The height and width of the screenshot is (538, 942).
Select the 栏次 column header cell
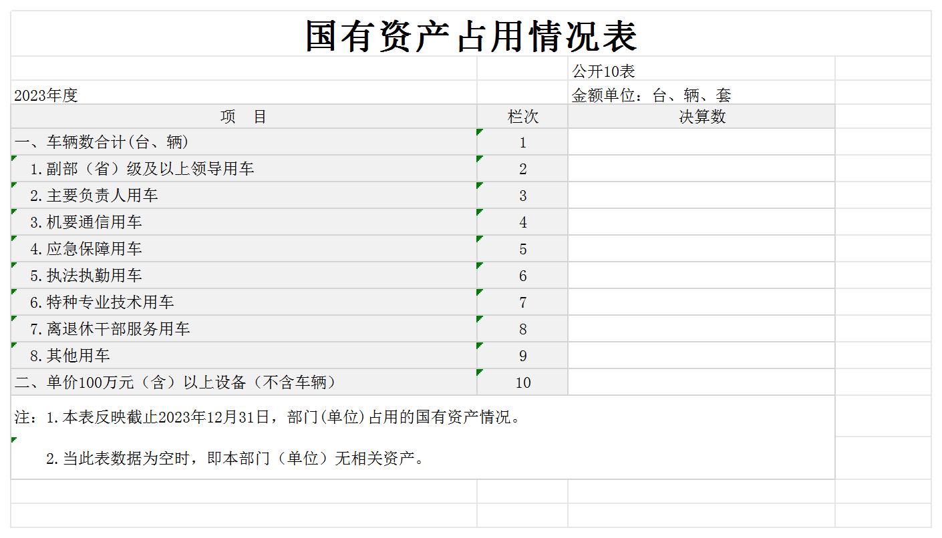pos(522,117)
